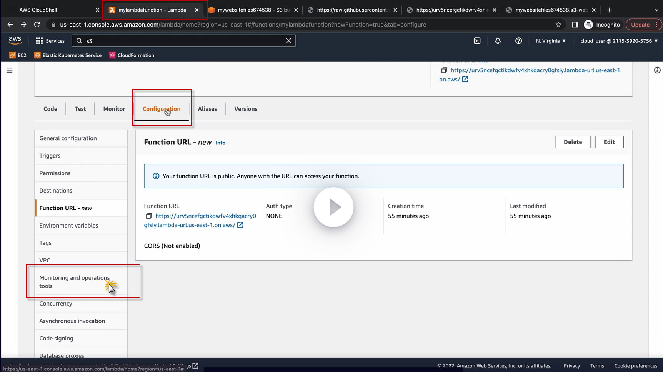Copy the Function URL in details panel
663x372 pixels.
click(149, 216)
